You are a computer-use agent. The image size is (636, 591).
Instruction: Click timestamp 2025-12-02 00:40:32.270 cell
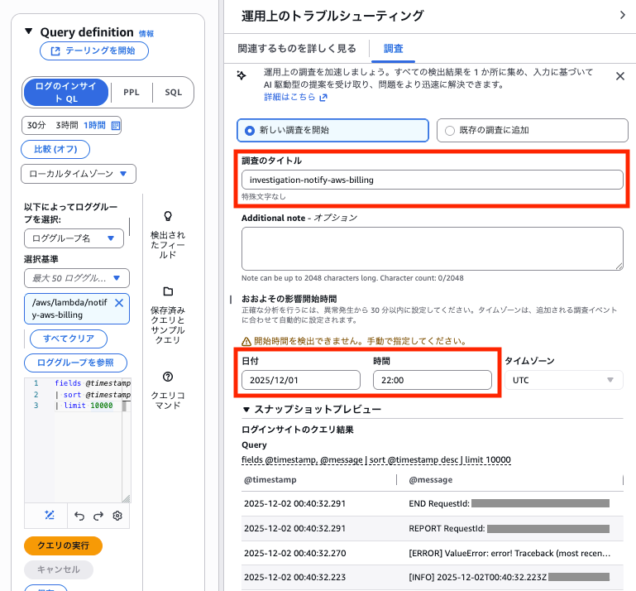tap(295, 553)
